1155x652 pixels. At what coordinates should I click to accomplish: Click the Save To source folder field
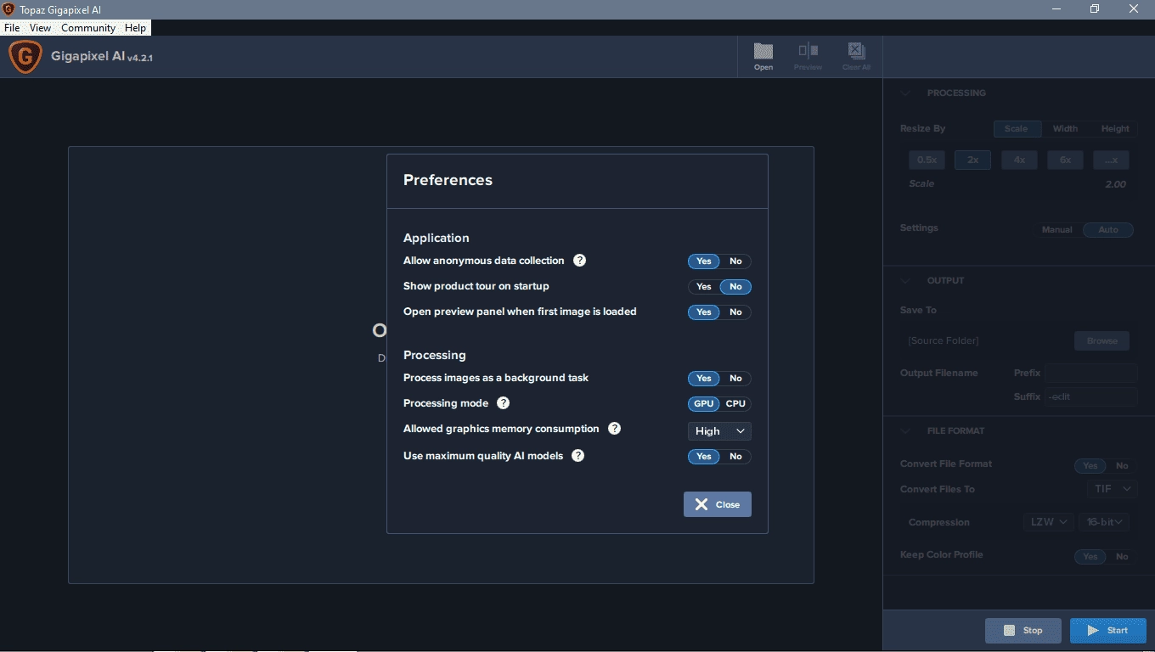tap(985, 341)
